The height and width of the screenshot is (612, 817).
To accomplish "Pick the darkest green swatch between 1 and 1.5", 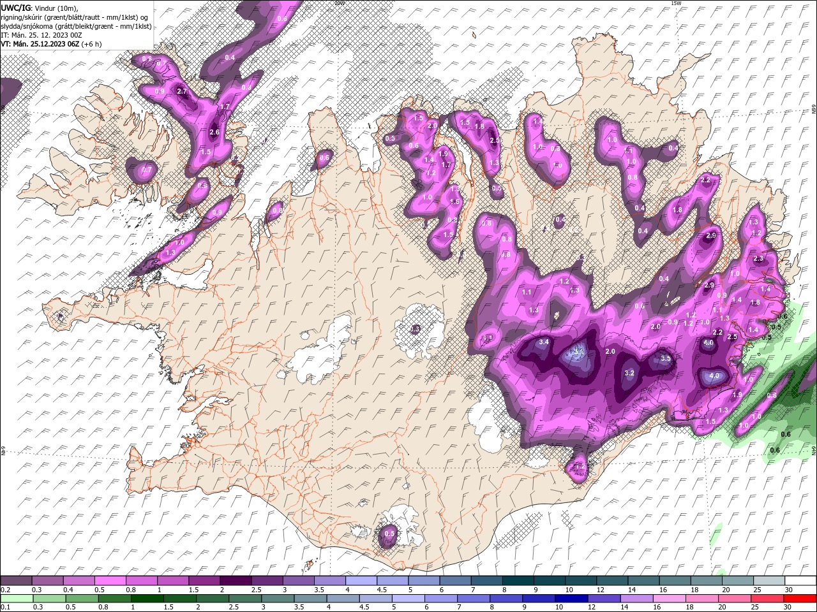I will point(147,598).
